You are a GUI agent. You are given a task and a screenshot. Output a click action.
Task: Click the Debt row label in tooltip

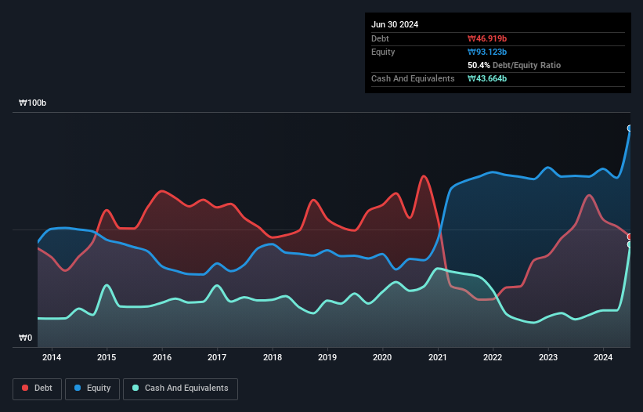[380, 38]
